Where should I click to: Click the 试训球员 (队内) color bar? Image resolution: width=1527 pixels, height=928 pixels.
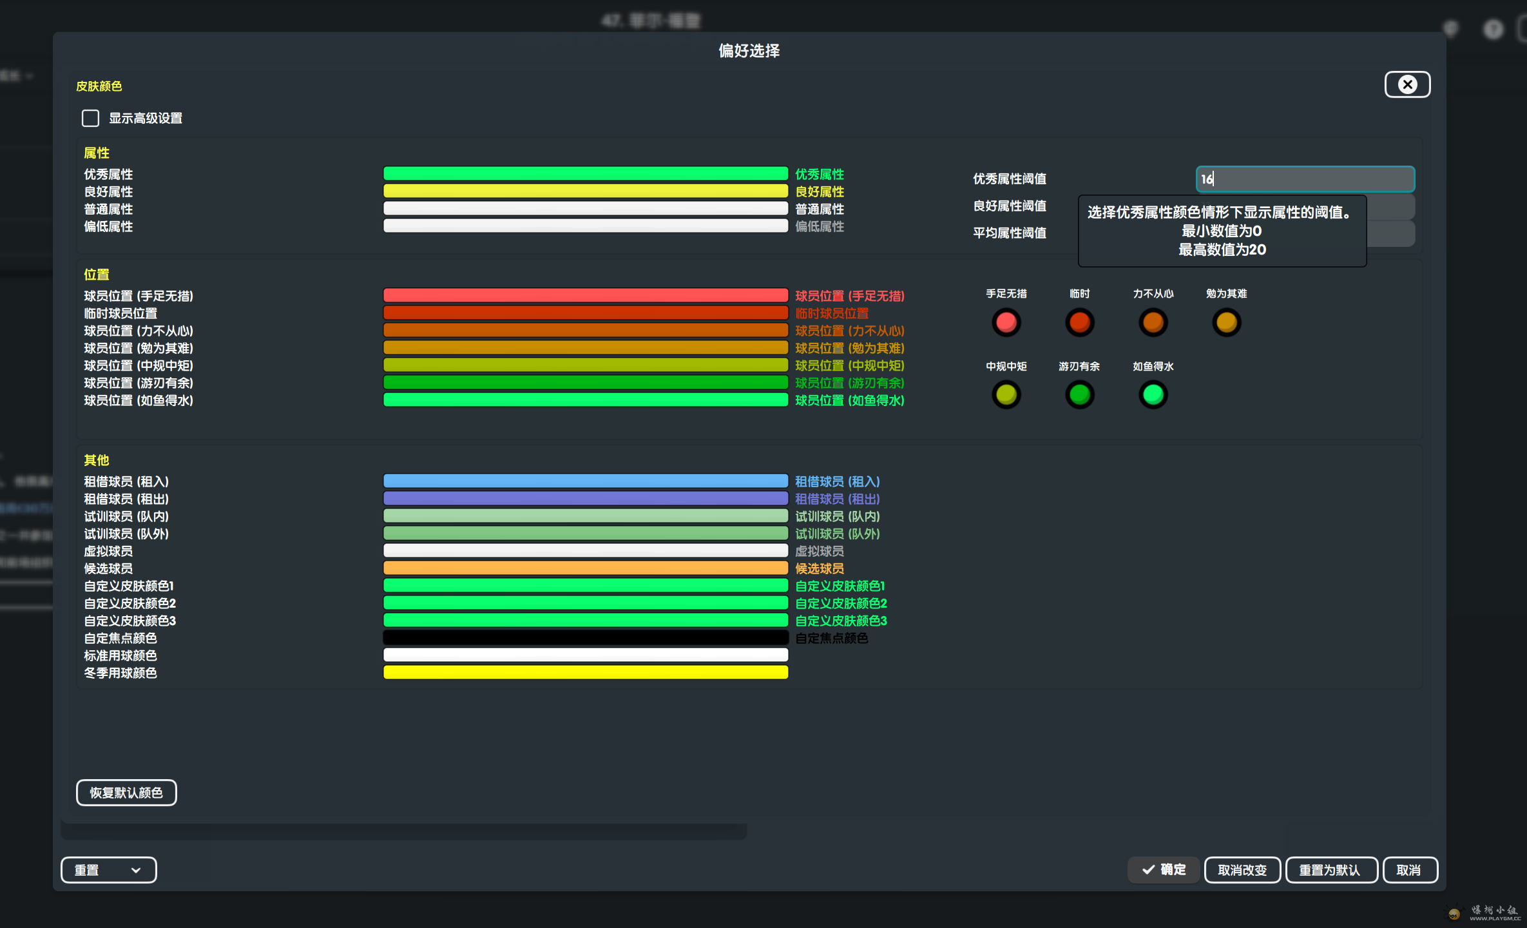pos(586,516)
